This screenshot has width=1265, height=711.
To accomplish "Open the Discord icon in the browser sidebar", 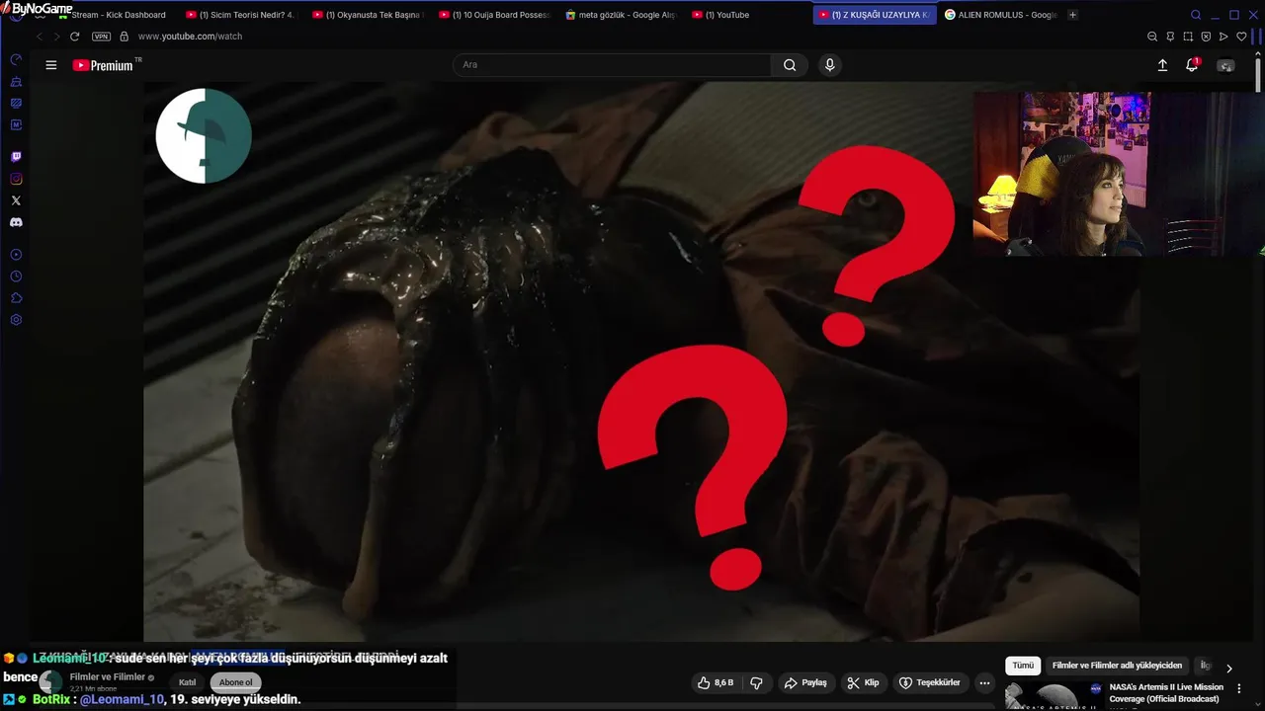I will (x=16, y=222).
